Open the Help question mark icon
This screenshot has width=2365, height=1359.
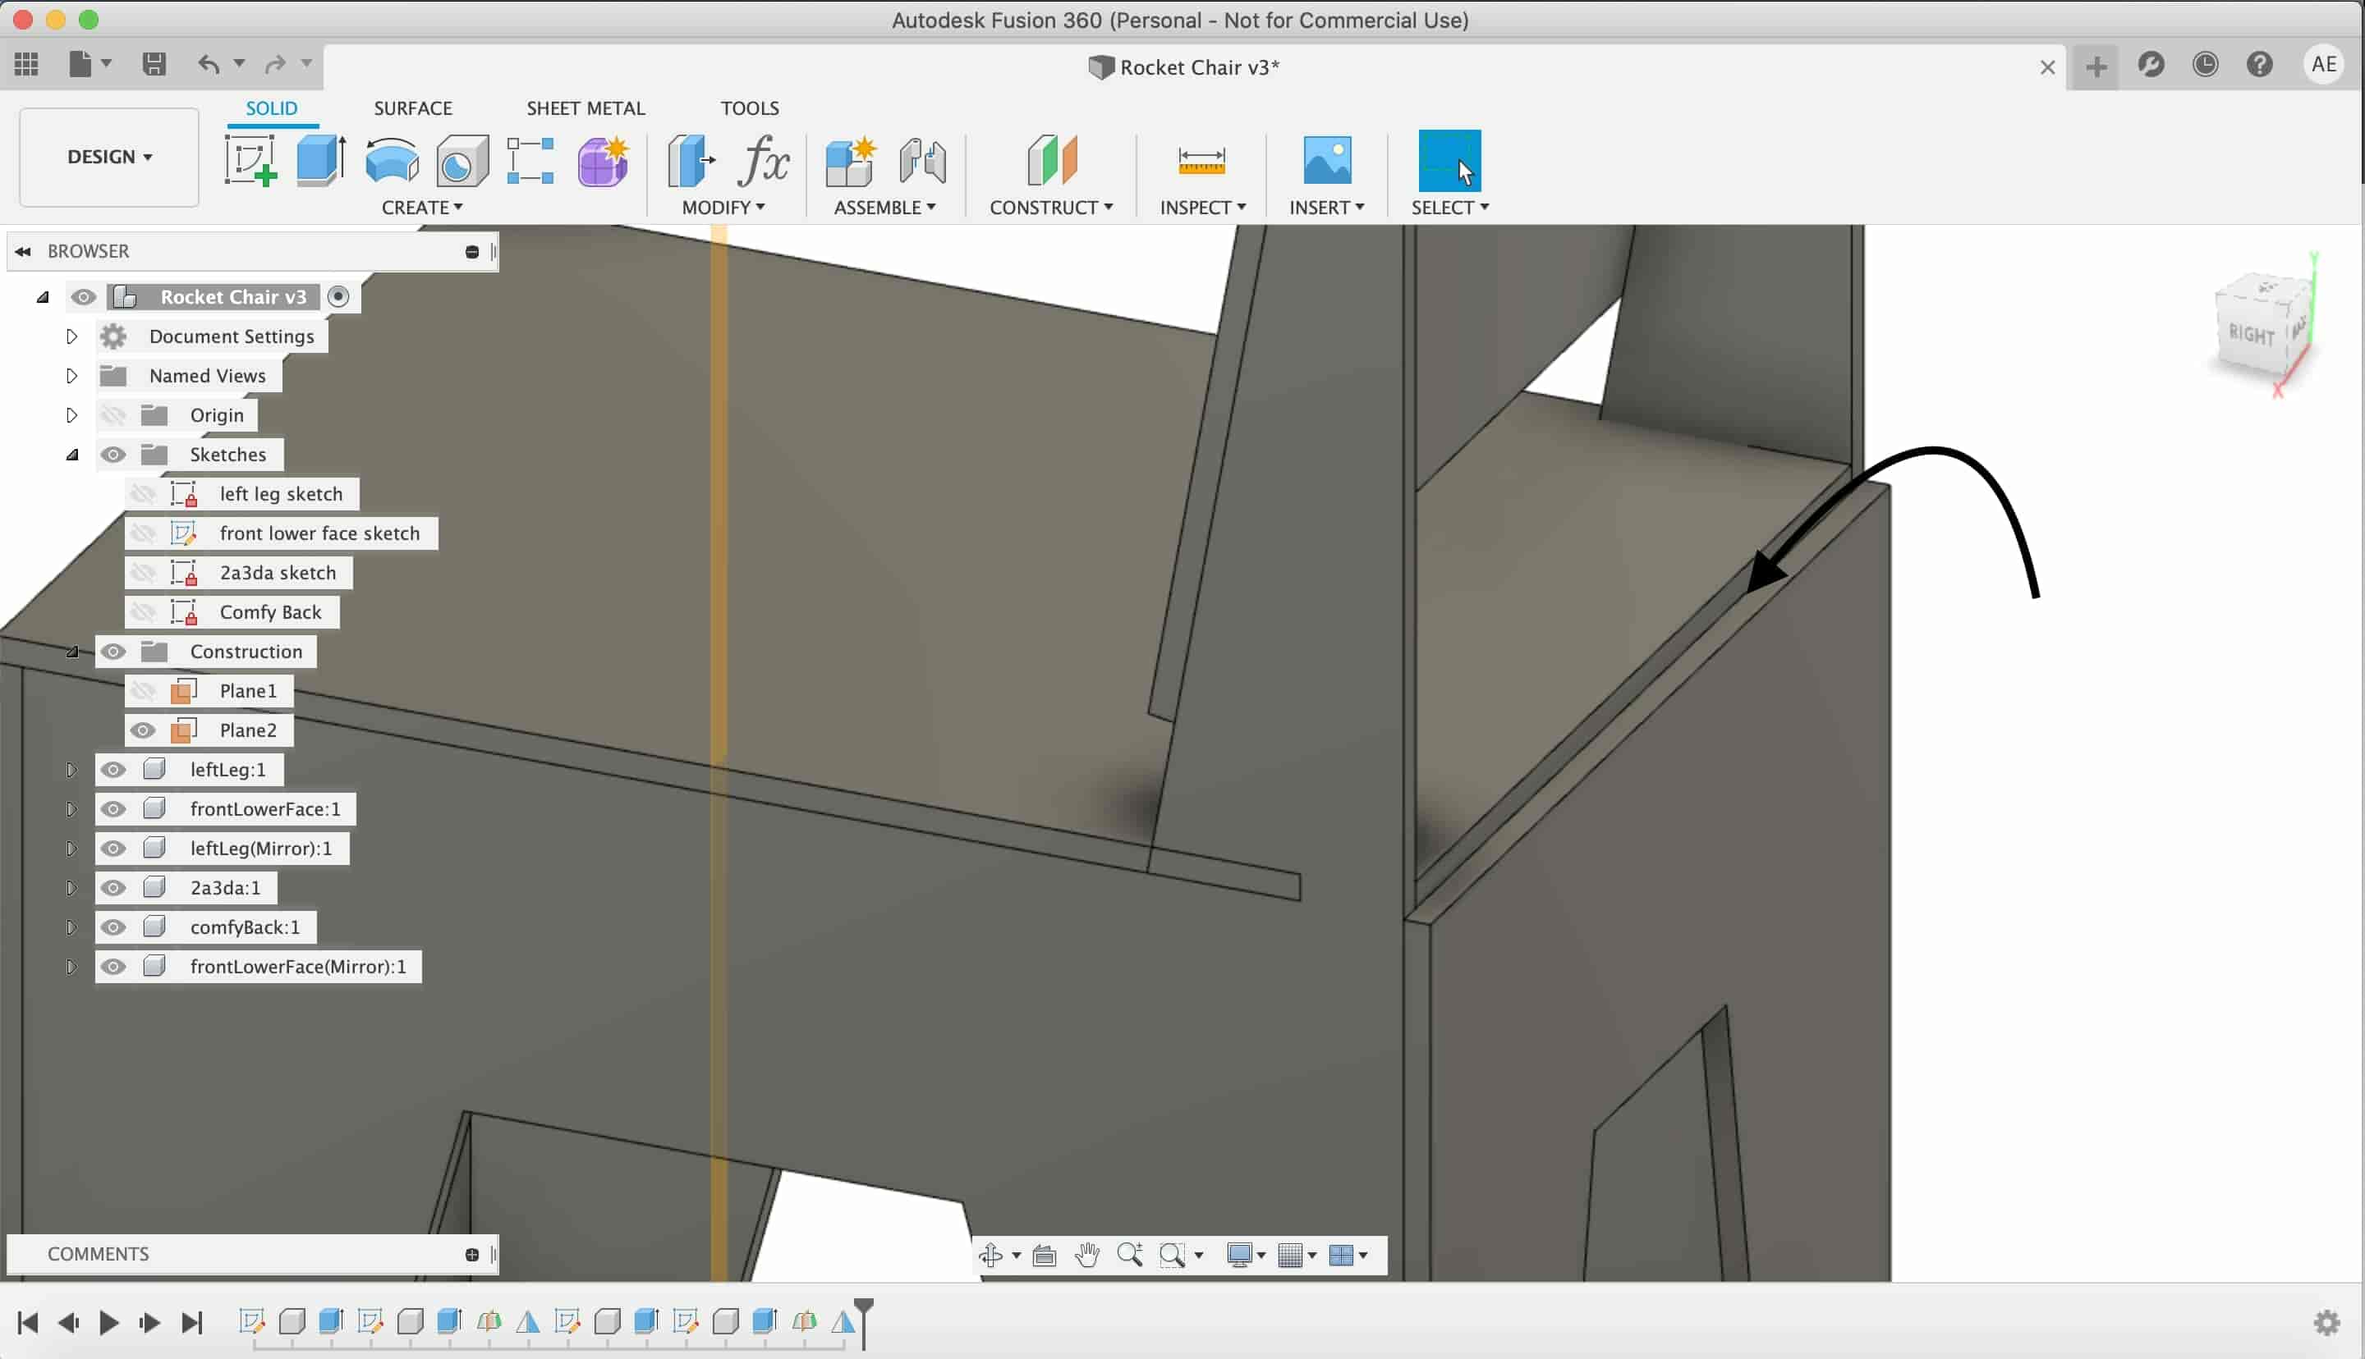pos(2260,64)
